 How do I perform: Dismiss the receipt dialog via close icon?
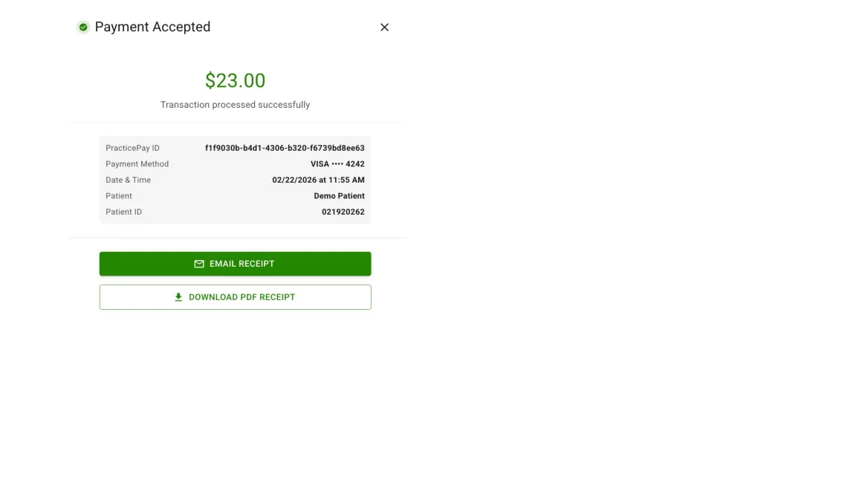tap(384, 27)
